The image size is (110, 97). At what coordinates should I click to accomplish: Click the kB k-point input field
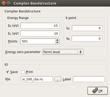tap(87, 39)
